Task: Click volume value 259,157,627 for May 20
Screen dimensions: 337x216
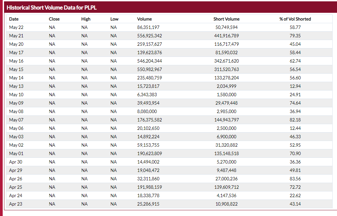Action: pos(149,44)
